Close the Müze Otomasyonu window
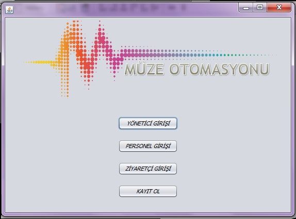296x219 pixels. click(279, 8)
